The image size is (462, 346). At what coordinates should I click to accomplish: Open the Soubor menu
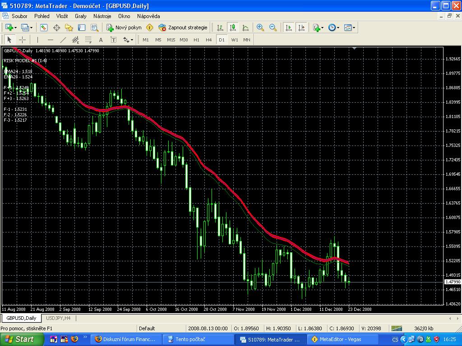[19, 16]
